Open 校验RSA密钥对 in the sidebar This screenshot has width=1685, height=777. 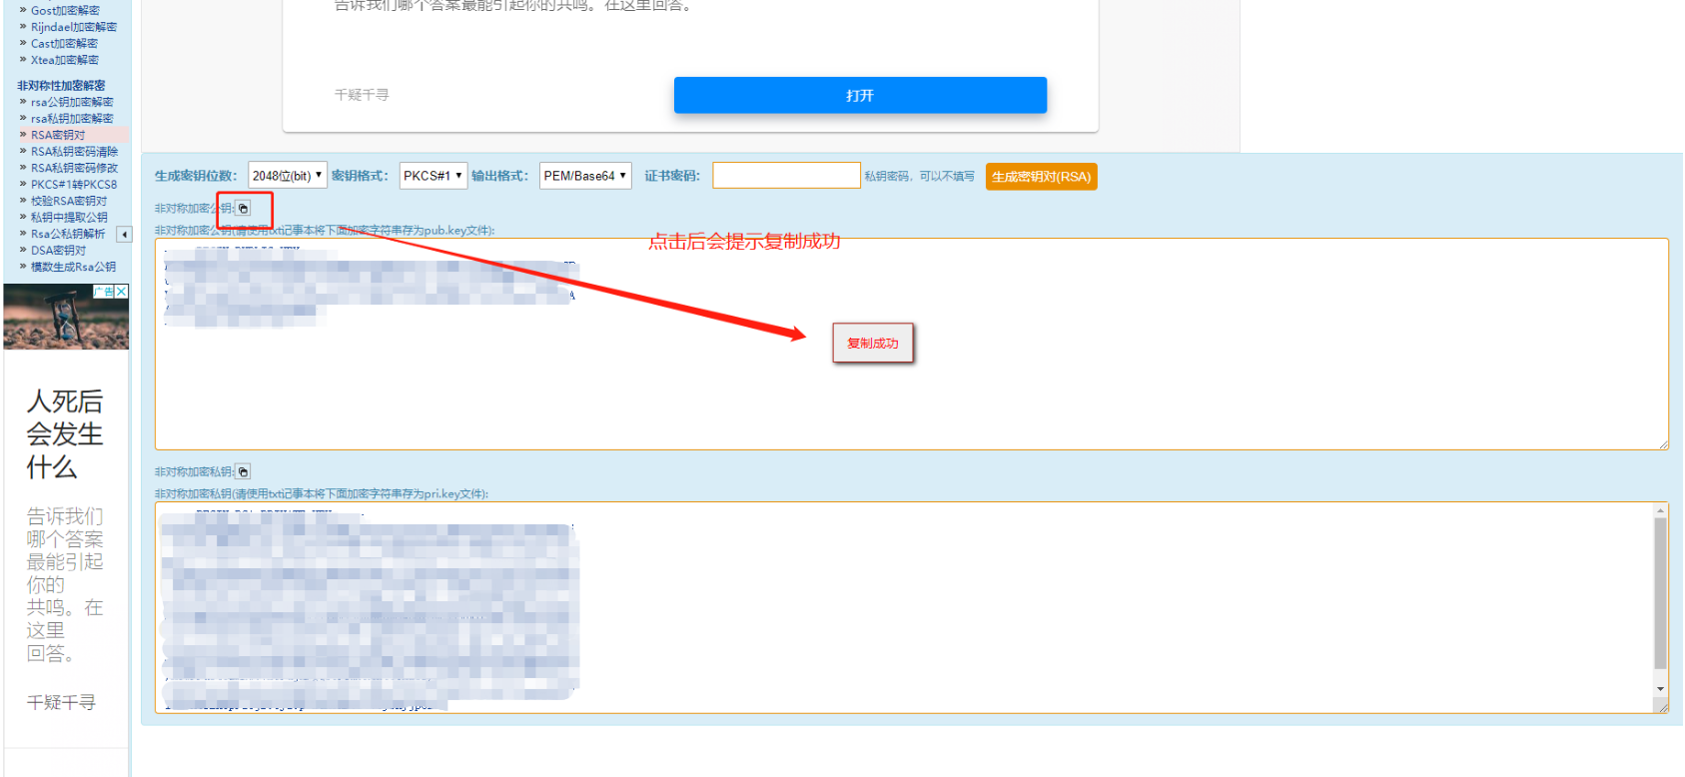click(x=69, y=201)
